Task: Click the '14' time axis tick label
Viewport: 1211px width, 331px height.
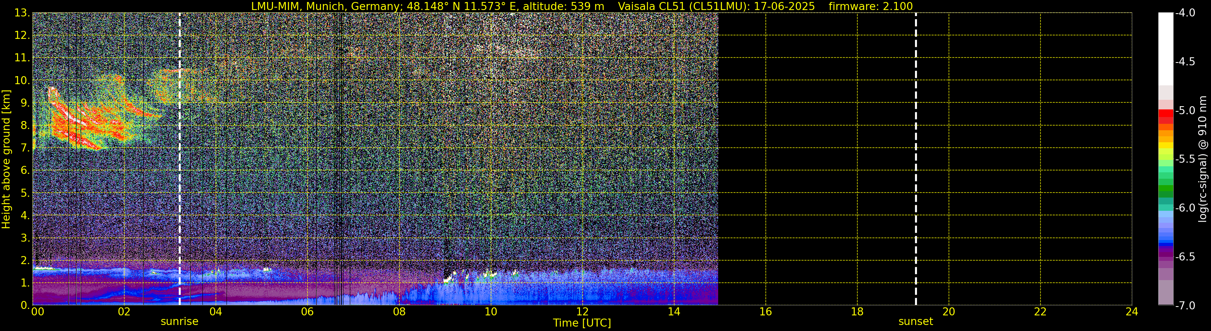Action: 674,312
